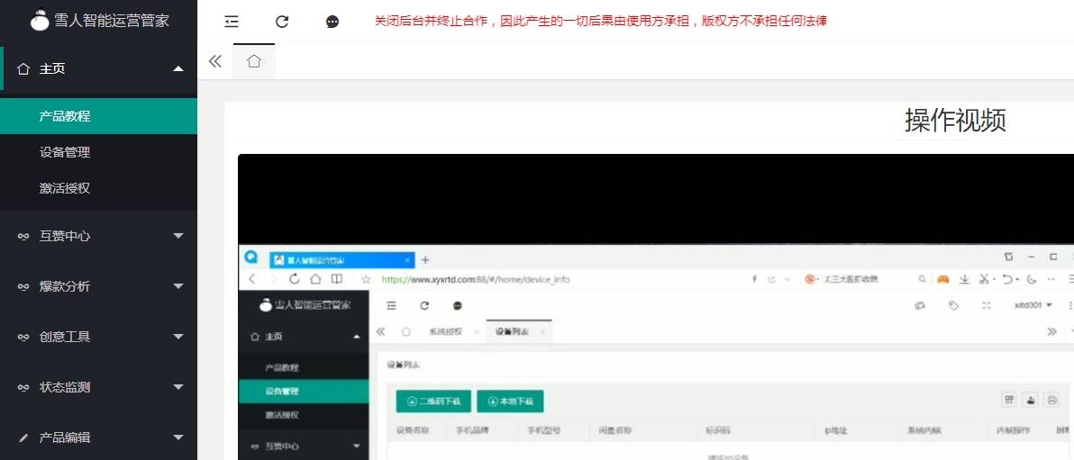This screenshot has width=1074, height=460.
Task: Expand the 创意工具 menu group
Action: 98,337
